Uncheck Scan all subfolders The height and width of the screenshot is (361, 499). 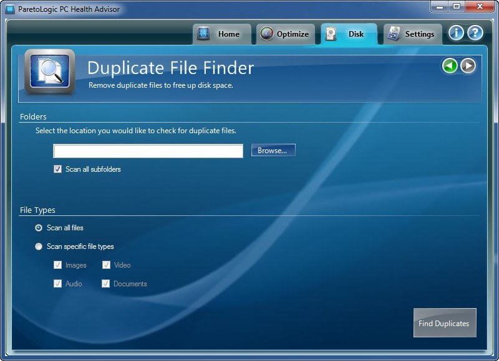(57, 169)
